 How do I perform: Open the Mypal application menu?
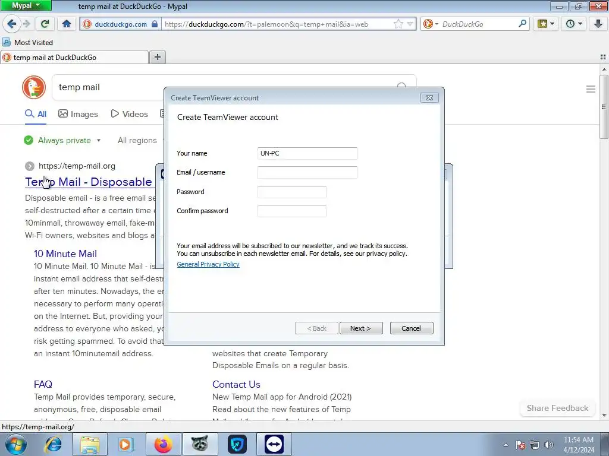point(26,5)
